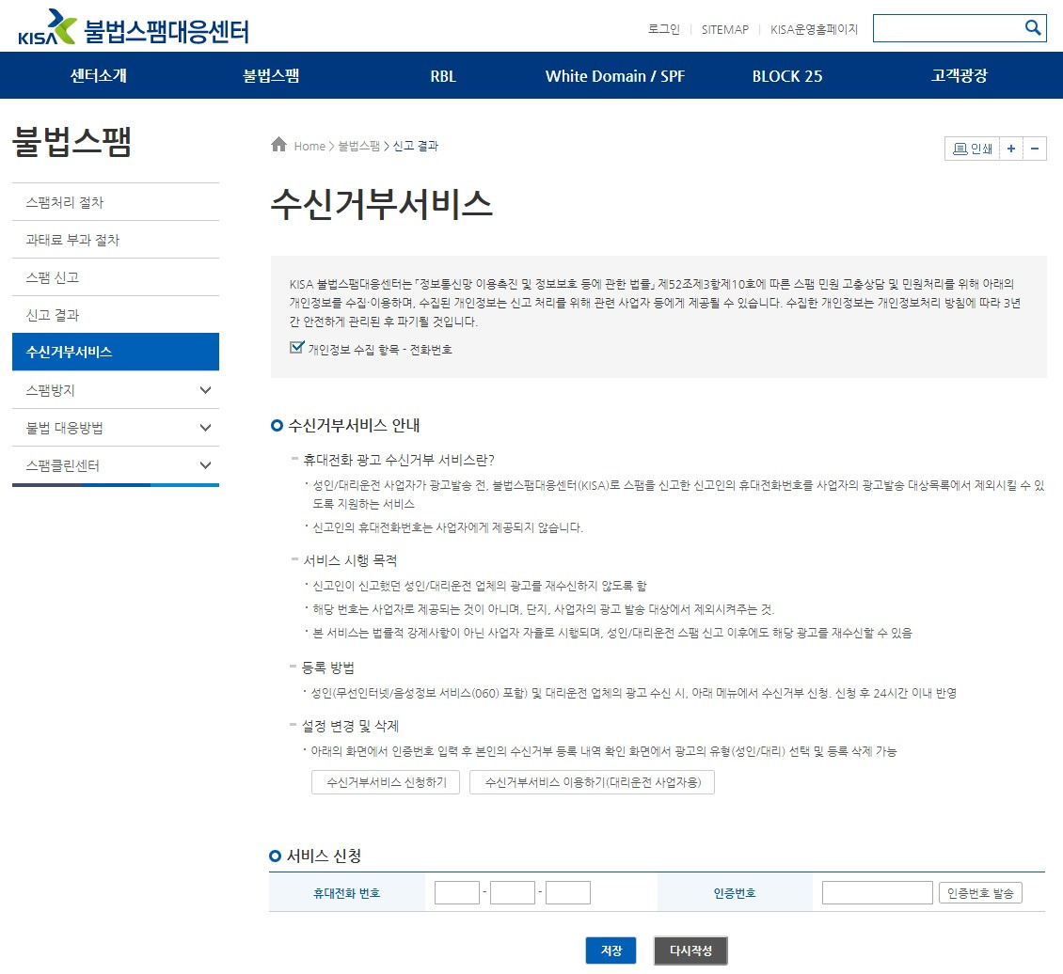Click the Home breadcrumb house icon
1063x974 pixels.
coord(277,144)
